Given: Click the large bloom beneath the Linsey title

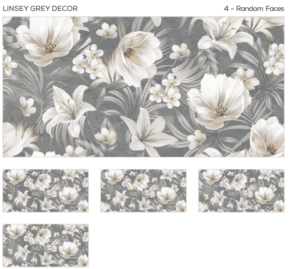Looking at the screenshot, I should pos(48,41).
